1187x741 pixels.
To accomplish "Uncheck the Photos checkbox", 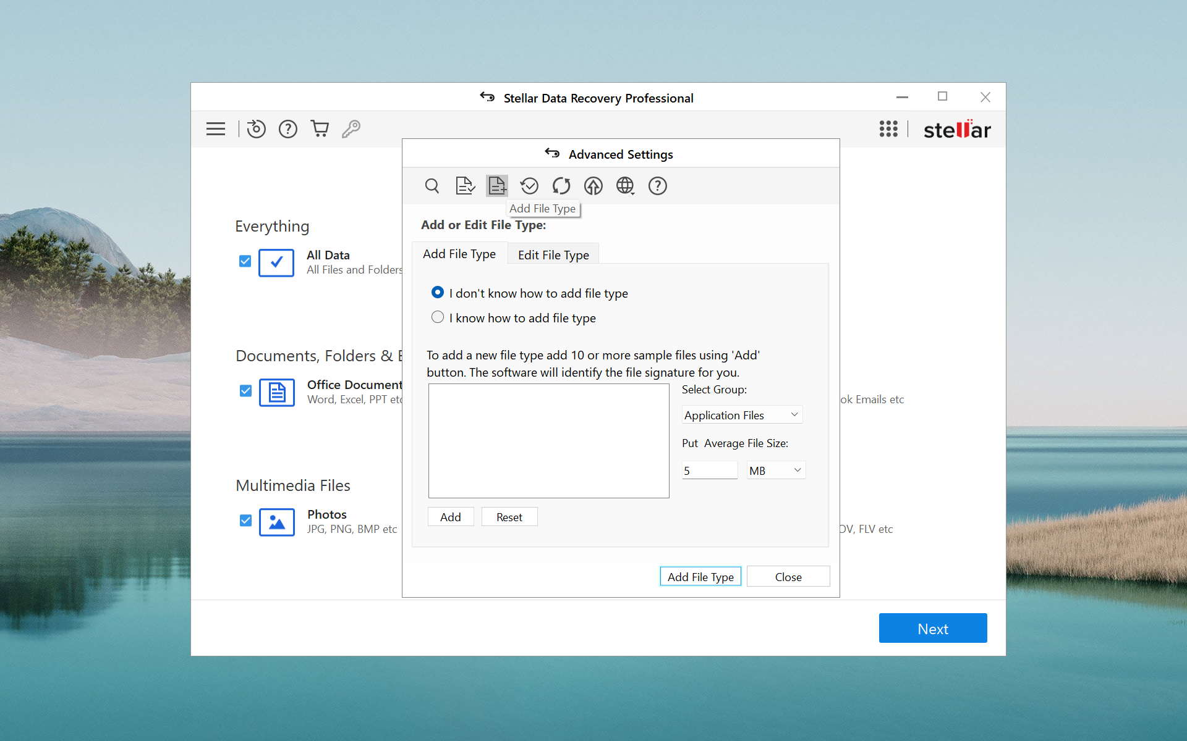I will tap(245, 521).
